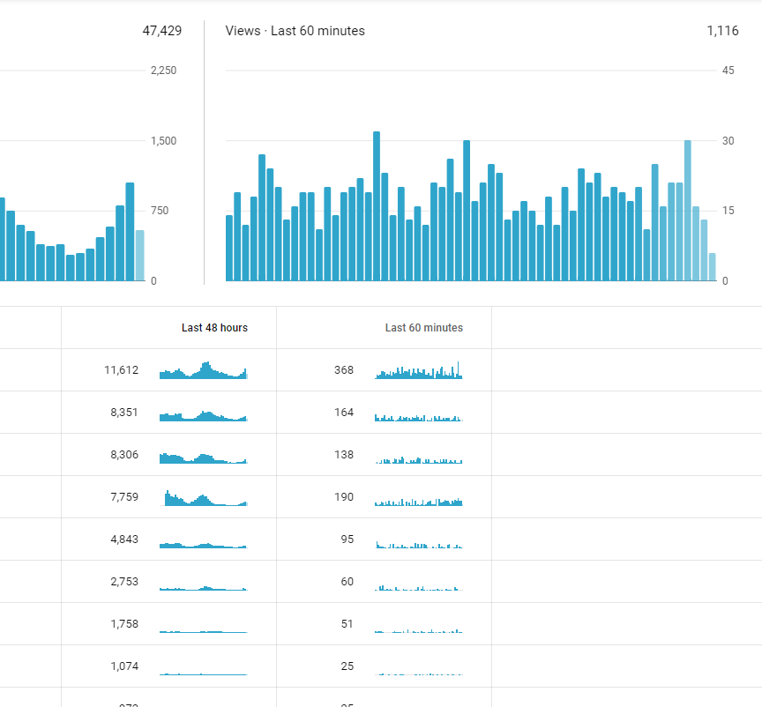The height and width of the screenshot is (707, 762).
Task: Click the 2,250 axis label
Action: pos(163,71)
